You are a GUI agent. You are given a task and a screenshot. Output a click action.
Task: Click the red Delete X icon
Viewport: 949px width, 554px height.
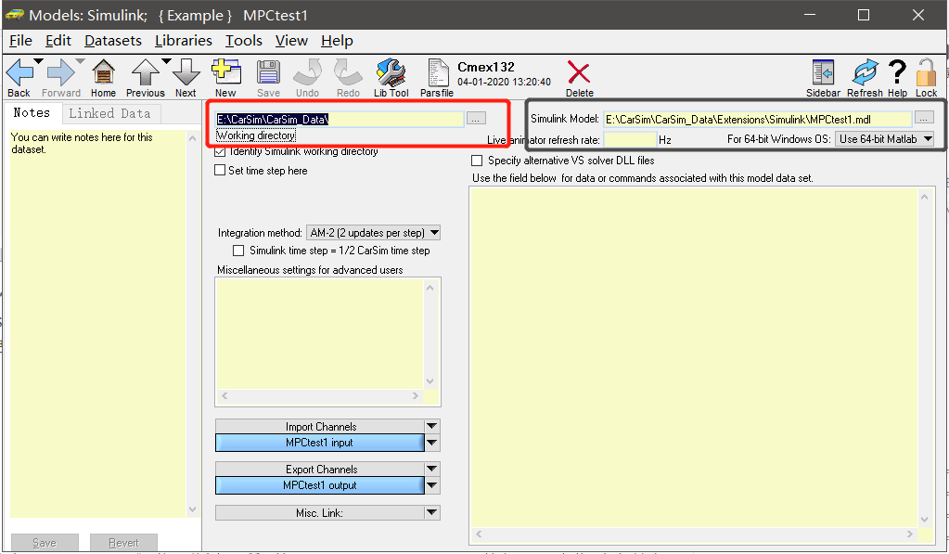579,72
